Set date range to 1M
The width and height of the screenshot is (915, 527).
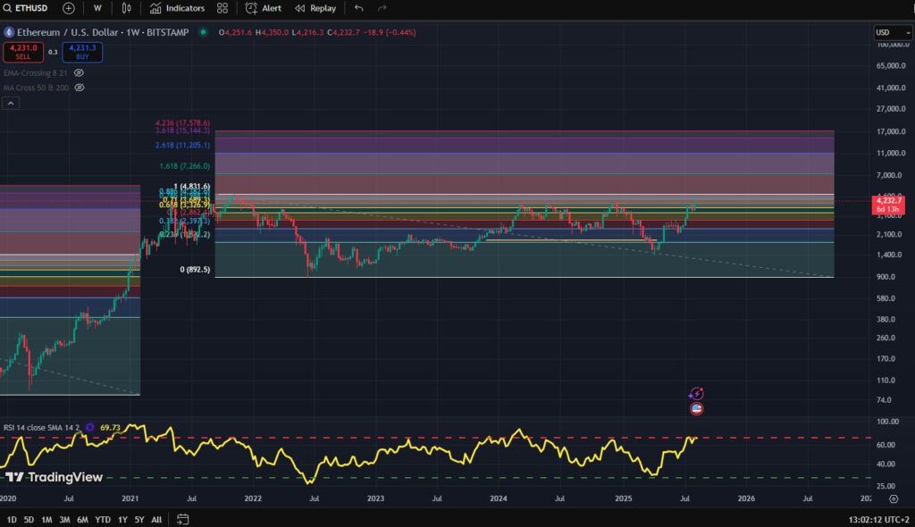[x=46, y=520]
